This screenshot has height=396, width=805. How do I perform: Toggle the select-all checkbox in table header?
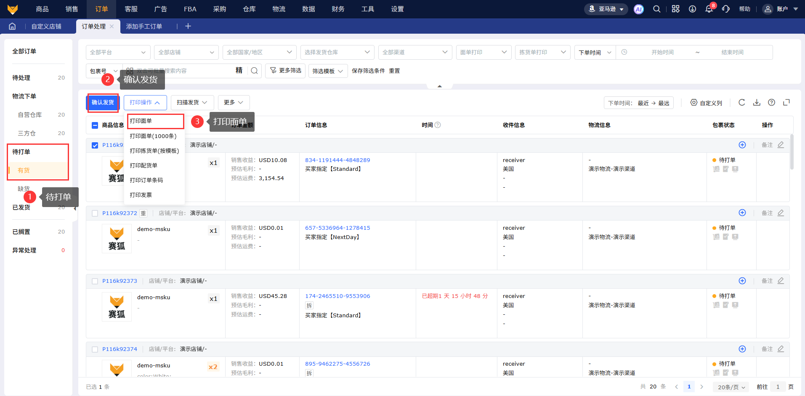(x=95, y=125)
